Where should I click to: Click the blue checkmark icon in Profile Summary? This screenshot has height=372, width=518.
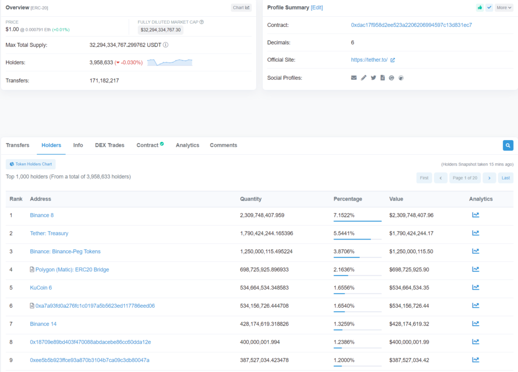point(489,8)
